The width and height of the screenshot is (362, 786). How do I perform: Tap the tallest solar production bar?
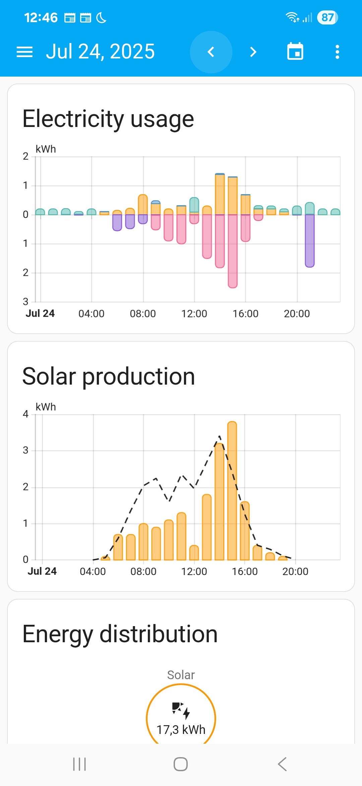point(232,490)
